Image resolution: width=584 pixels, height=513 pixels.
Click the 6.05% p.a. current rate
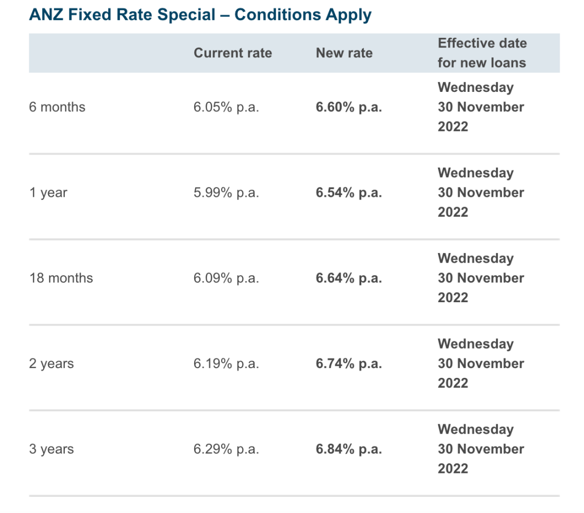point(226,107)
